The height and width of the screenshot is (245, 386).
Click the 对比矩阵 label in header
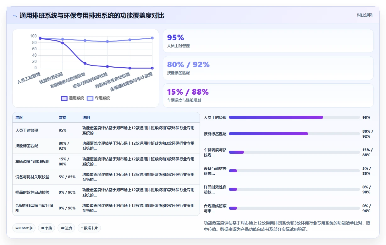(365, 15)
